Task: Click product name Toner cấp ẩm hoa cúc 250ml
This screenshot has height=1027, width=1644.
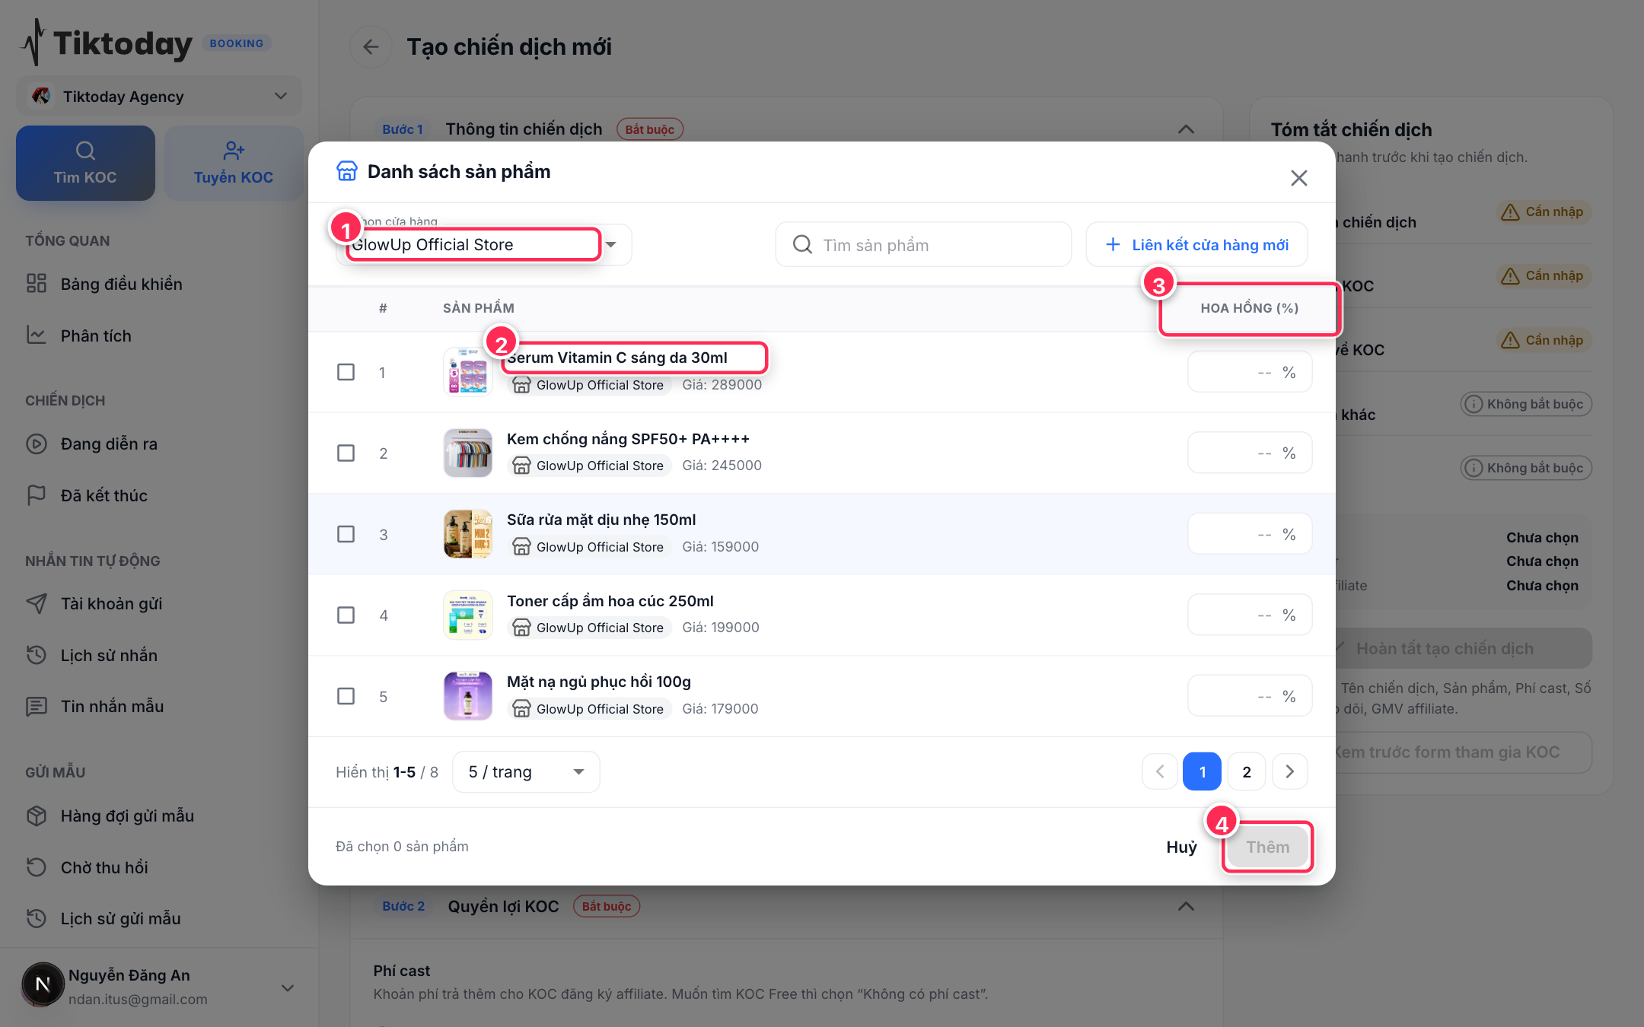Action: click(x=610, y=601)
